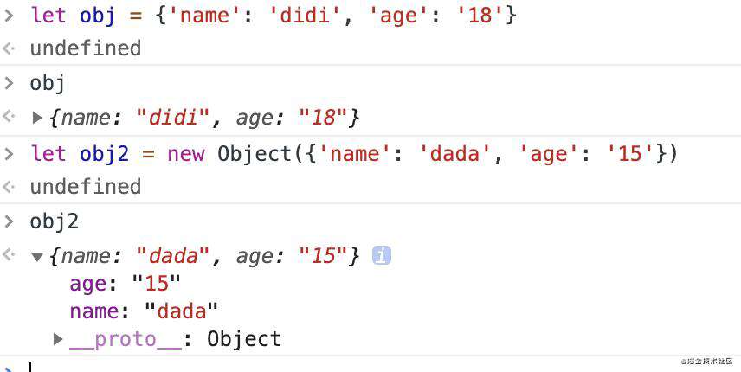Click the prompt chevron next to 'obj2' line

pos(9,221)
